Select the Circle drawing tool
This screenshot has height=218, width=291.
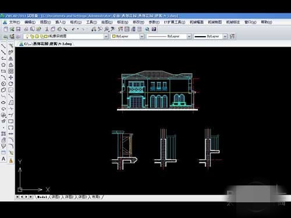[x=3, y=84]
